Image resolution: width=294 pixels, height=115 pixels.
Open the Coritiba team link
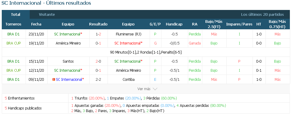point(128,80)
